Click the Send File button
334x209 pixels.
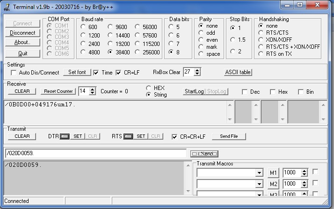point(229,136)
